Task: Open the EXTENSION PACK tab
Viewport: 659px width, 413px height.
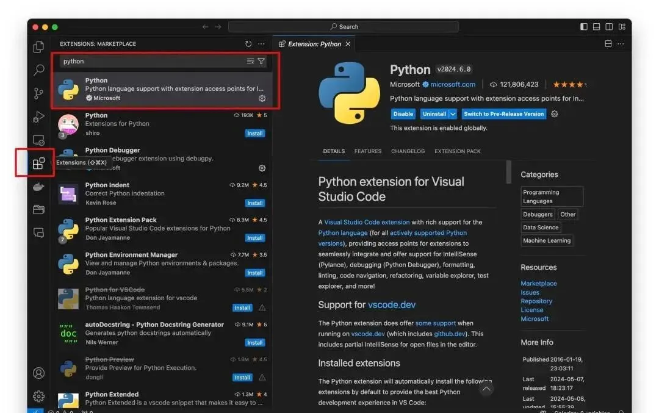Action: [x=457, y=151]
